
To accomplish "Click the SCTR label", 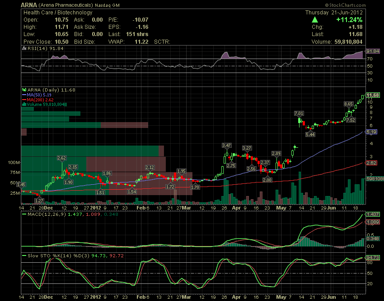I will click(x=162, y=42).
